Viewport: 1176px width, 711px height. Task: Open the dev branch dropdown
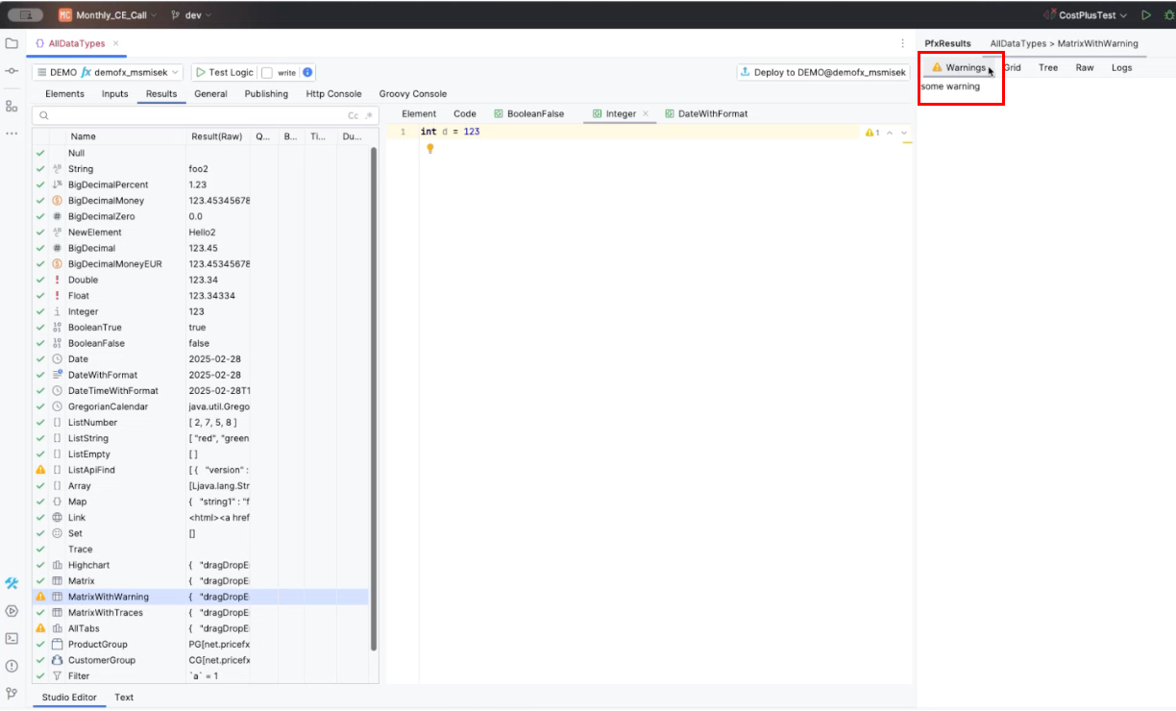191,15
